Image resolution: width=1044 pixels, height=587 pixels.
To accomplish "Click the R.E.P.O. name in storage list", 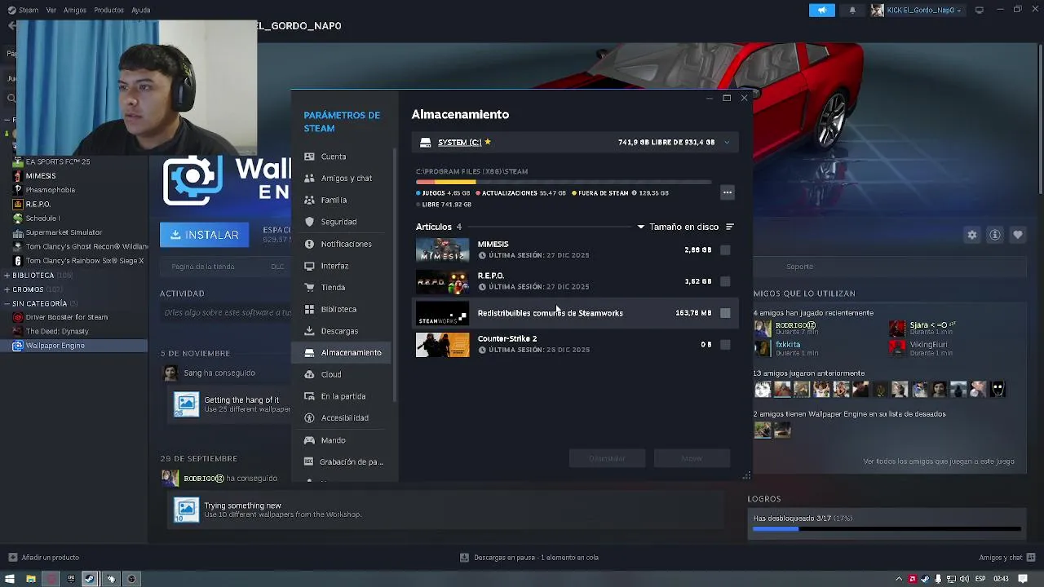I will pos(490,276).
